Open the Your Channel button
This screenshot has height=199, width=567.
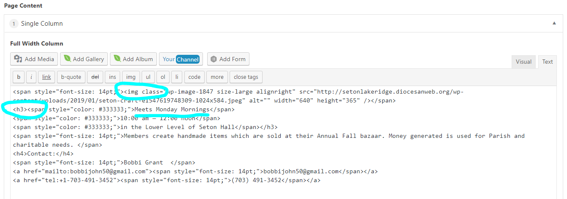tap(181, 59)
